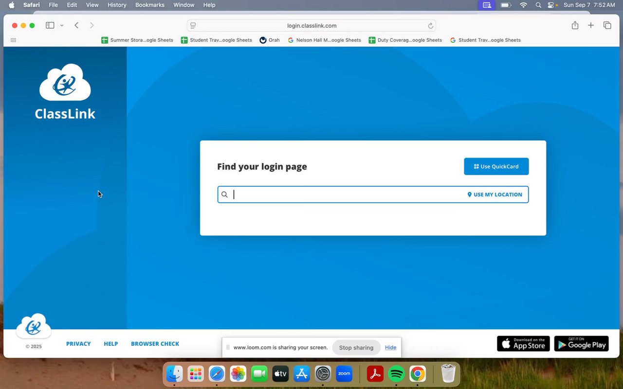Viewport: 623px width, 389px height.
Task: Open Finder in the Dock
Action: [x=174, y=373]
